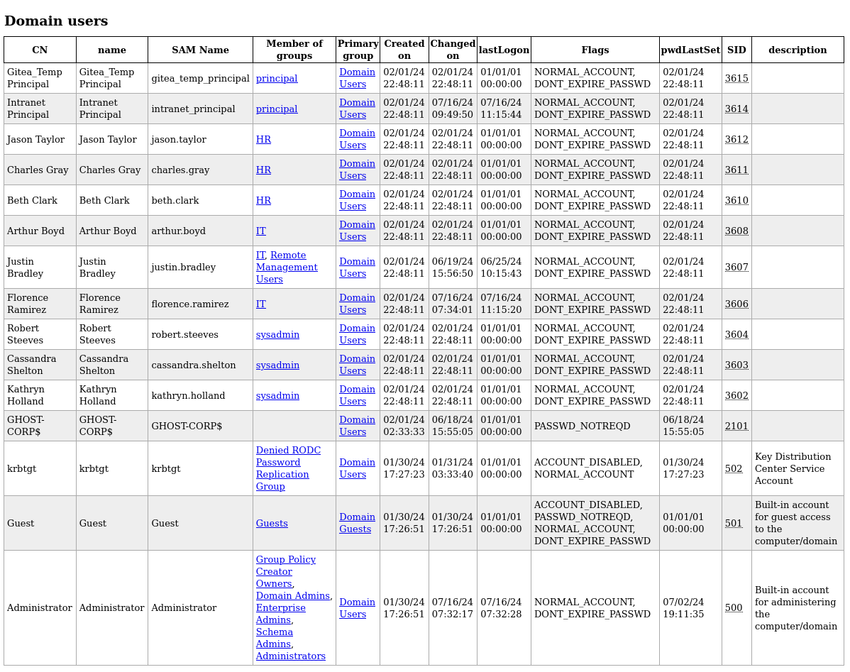Click the pwdLastSet column header
The image size is (850, 672).
point(690,50)
